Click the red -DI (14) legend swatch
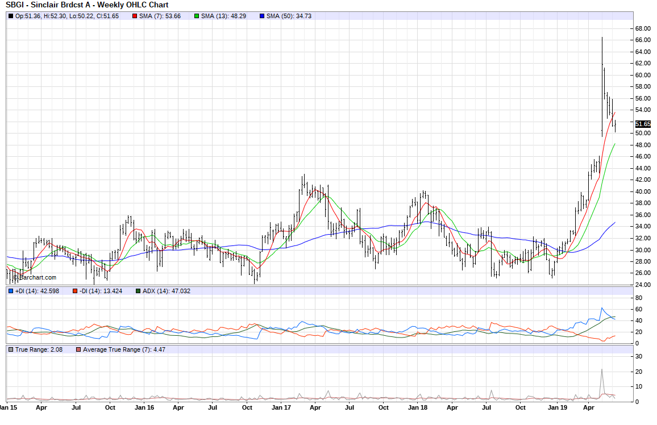 click(x=75, y=291)
